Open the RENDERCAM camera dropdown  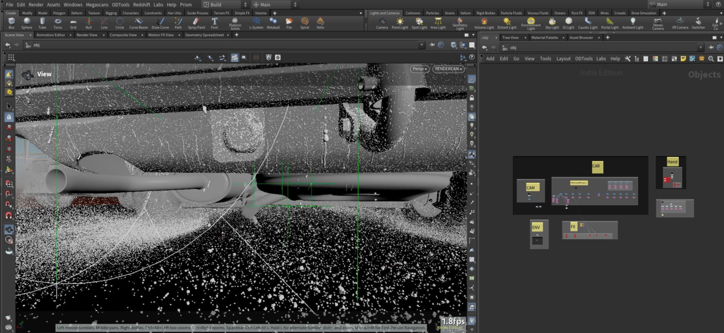448,69
